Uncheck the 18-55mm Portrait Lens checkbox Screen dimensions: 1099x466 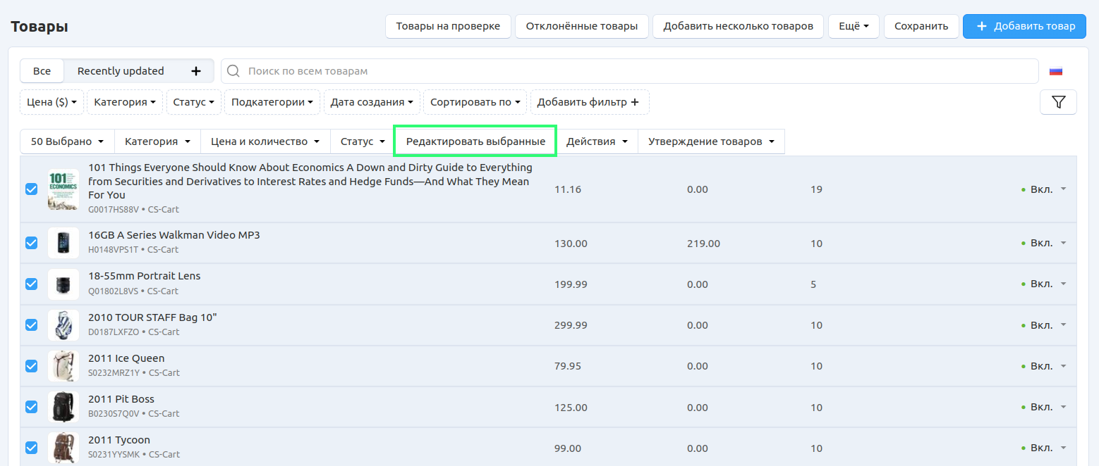click(32, 284)
